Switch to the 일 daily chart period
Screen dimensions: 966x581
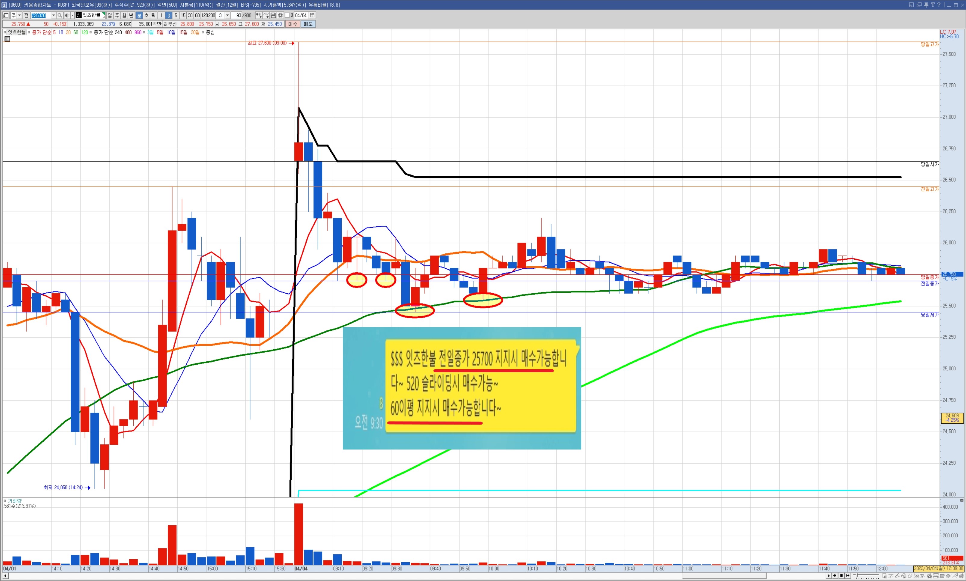pos(110,15)
